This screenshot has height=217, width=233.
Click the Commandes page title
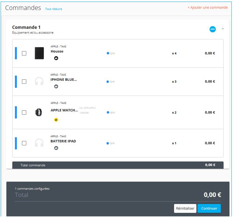click(x=23, y=8)
